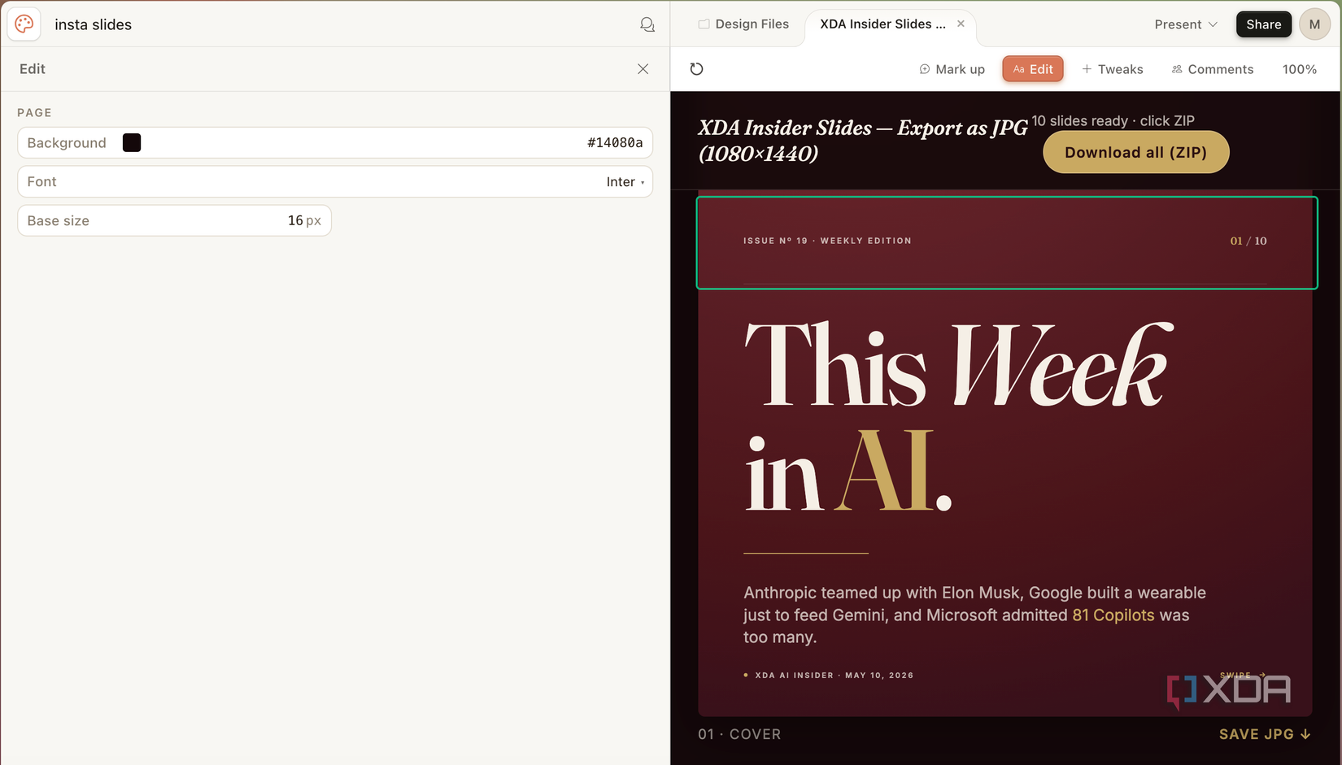Click '10 slides ready · click ZIP' text
Viewport: 1342px width, 765px height.
pos(1113,121)
